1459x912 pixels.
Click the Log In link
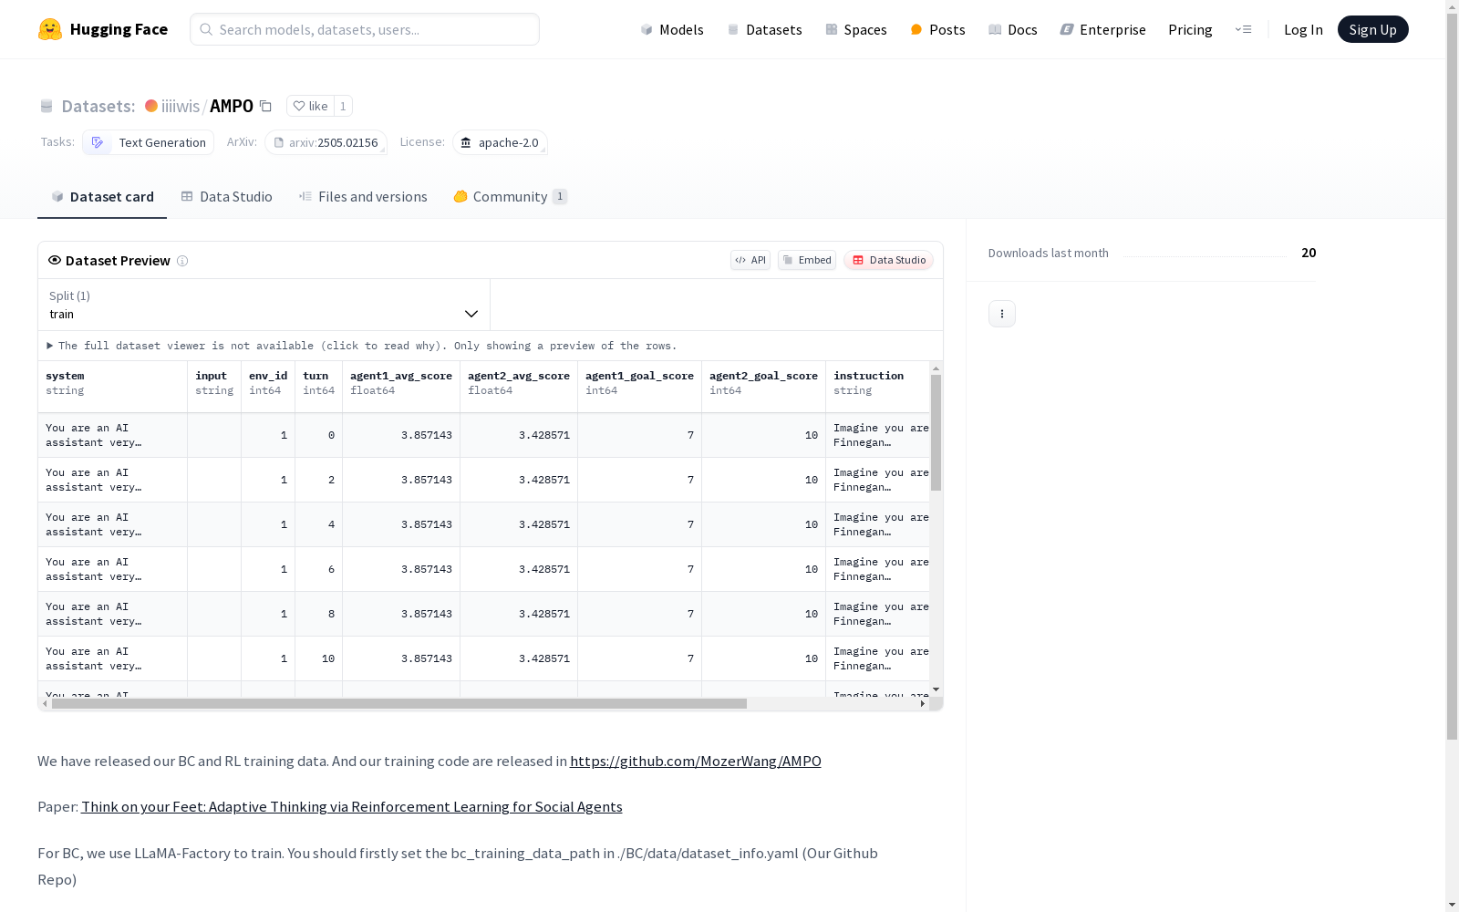[1303, 29]
